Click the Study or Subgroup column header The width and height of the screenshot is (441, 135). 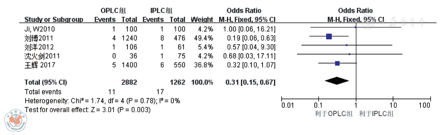[x=54, y=20]
